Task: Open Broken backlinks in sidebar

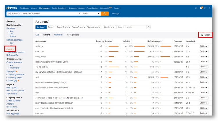Action: point(12,36)
